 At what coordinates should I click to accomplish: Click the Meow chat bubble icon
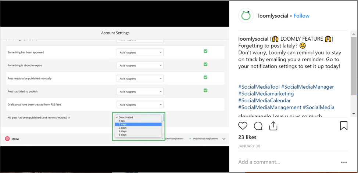pos(7,139)
